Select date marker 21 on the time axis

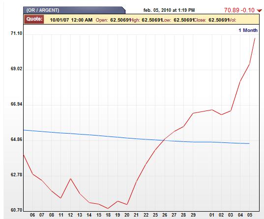(136, 215)
